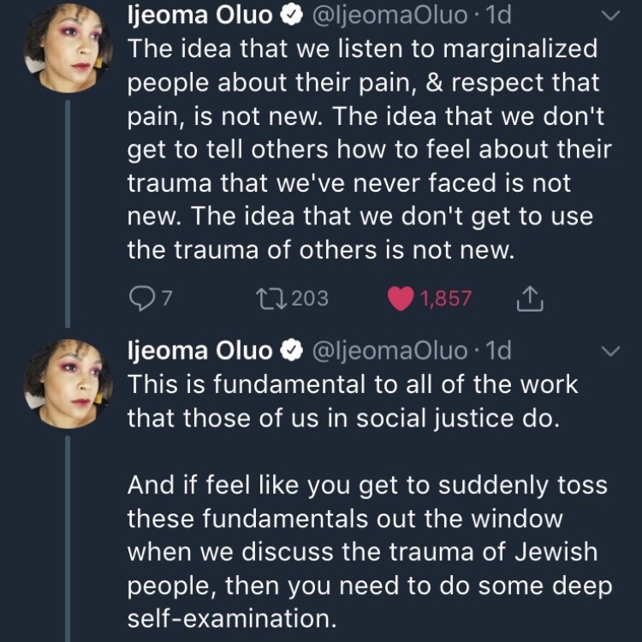The height and width of the screenshot is (642, 642).
Task: Open the second tweet's chevron menu
Action: (x=611, y=351)
